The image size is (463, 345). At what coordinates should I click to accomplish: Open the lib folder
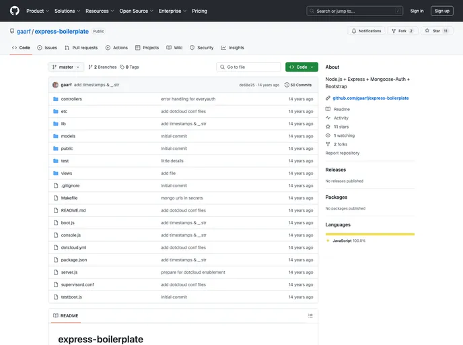pos(63,124)
